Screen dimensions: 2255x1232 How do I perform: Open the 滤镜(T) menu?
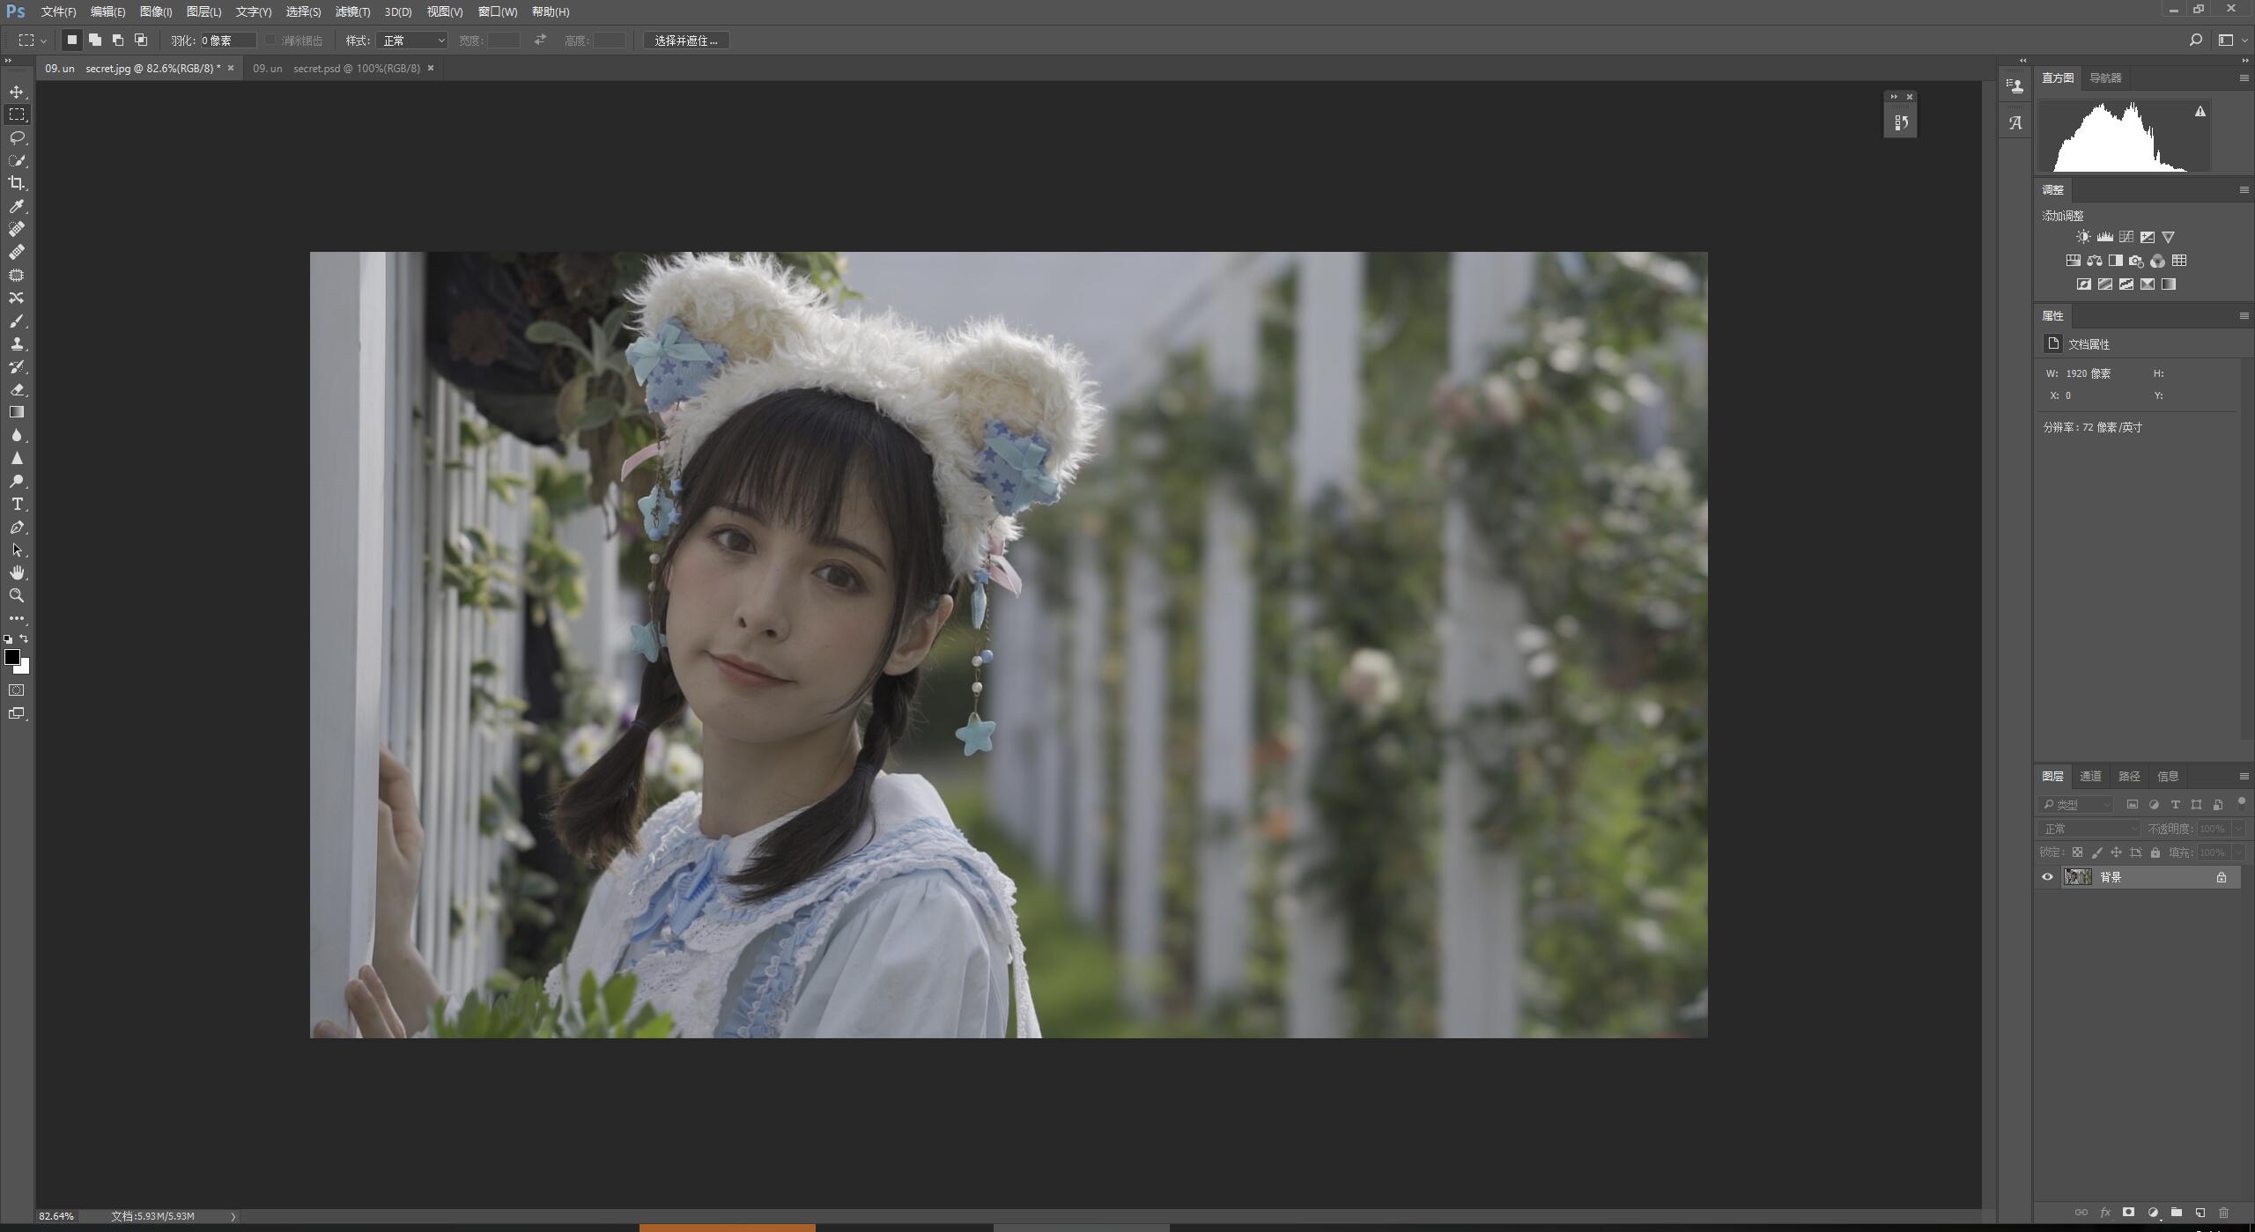click(x=352, y=11)
